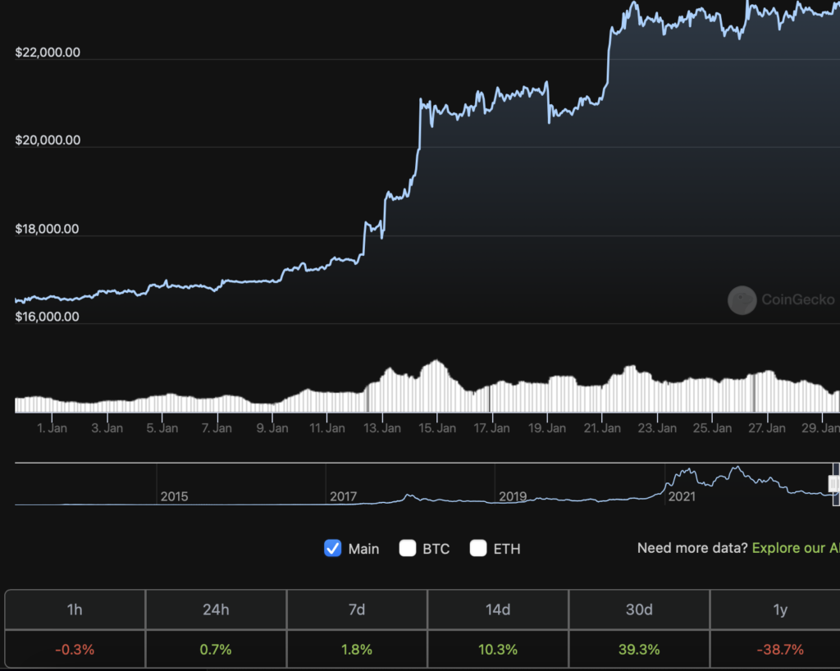This screenshot has width=840, height=671.
Task: Click 2021 in the range navigator
Action: click(682, 496)
